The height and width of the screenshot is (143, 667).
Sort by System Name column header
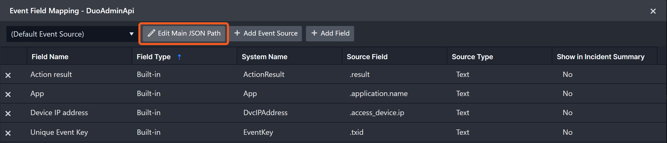(264, 57)
